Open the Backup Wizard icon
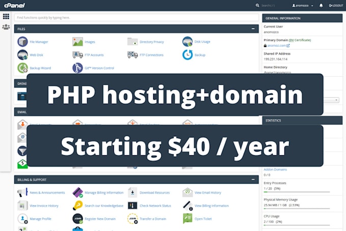Screen dimensions: 346x231 (x=22, y=68)
